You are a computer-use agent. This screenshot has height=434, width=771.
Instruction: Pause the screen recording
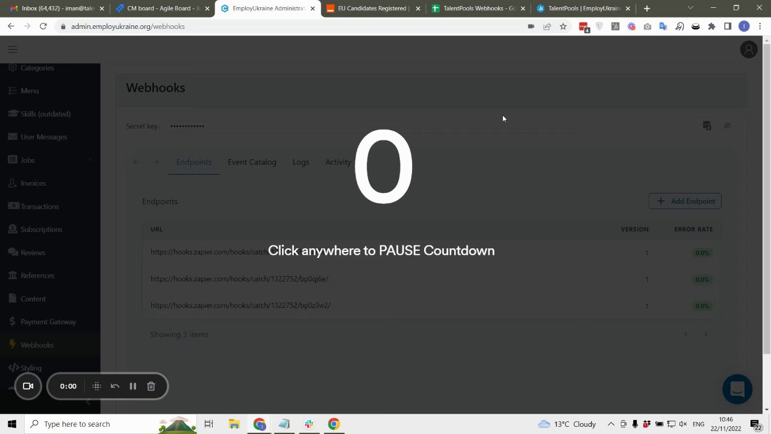[x=133, y=386]
